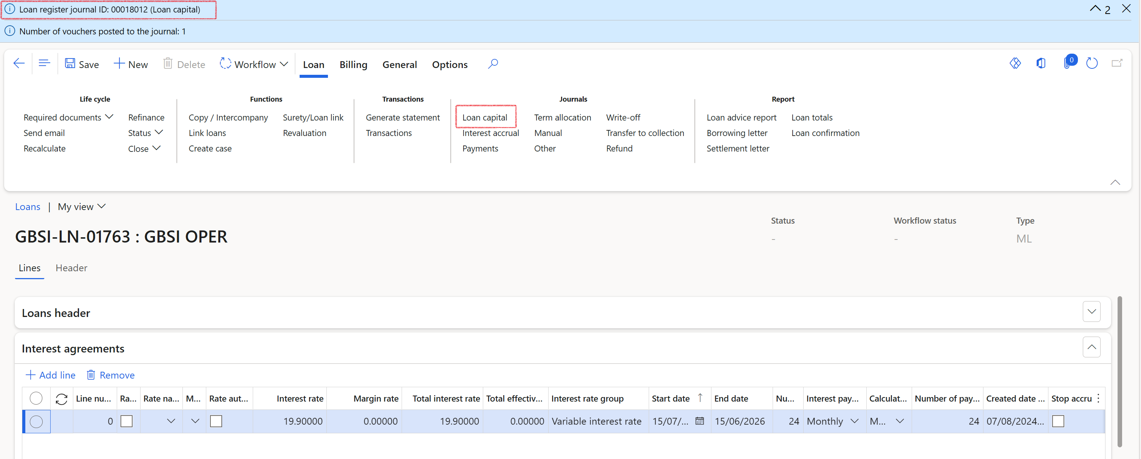
Task: Open the Monthly interest payment dropdown
Action: pyautogui.click(x=854, y=421)
